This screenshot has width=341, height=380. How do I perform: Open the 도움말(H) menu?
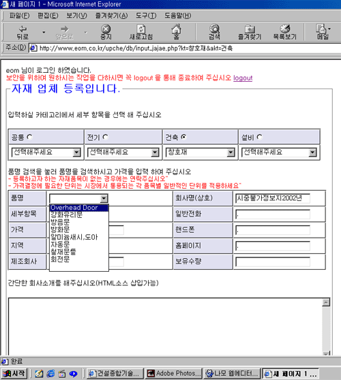click(x=177, y=16)
